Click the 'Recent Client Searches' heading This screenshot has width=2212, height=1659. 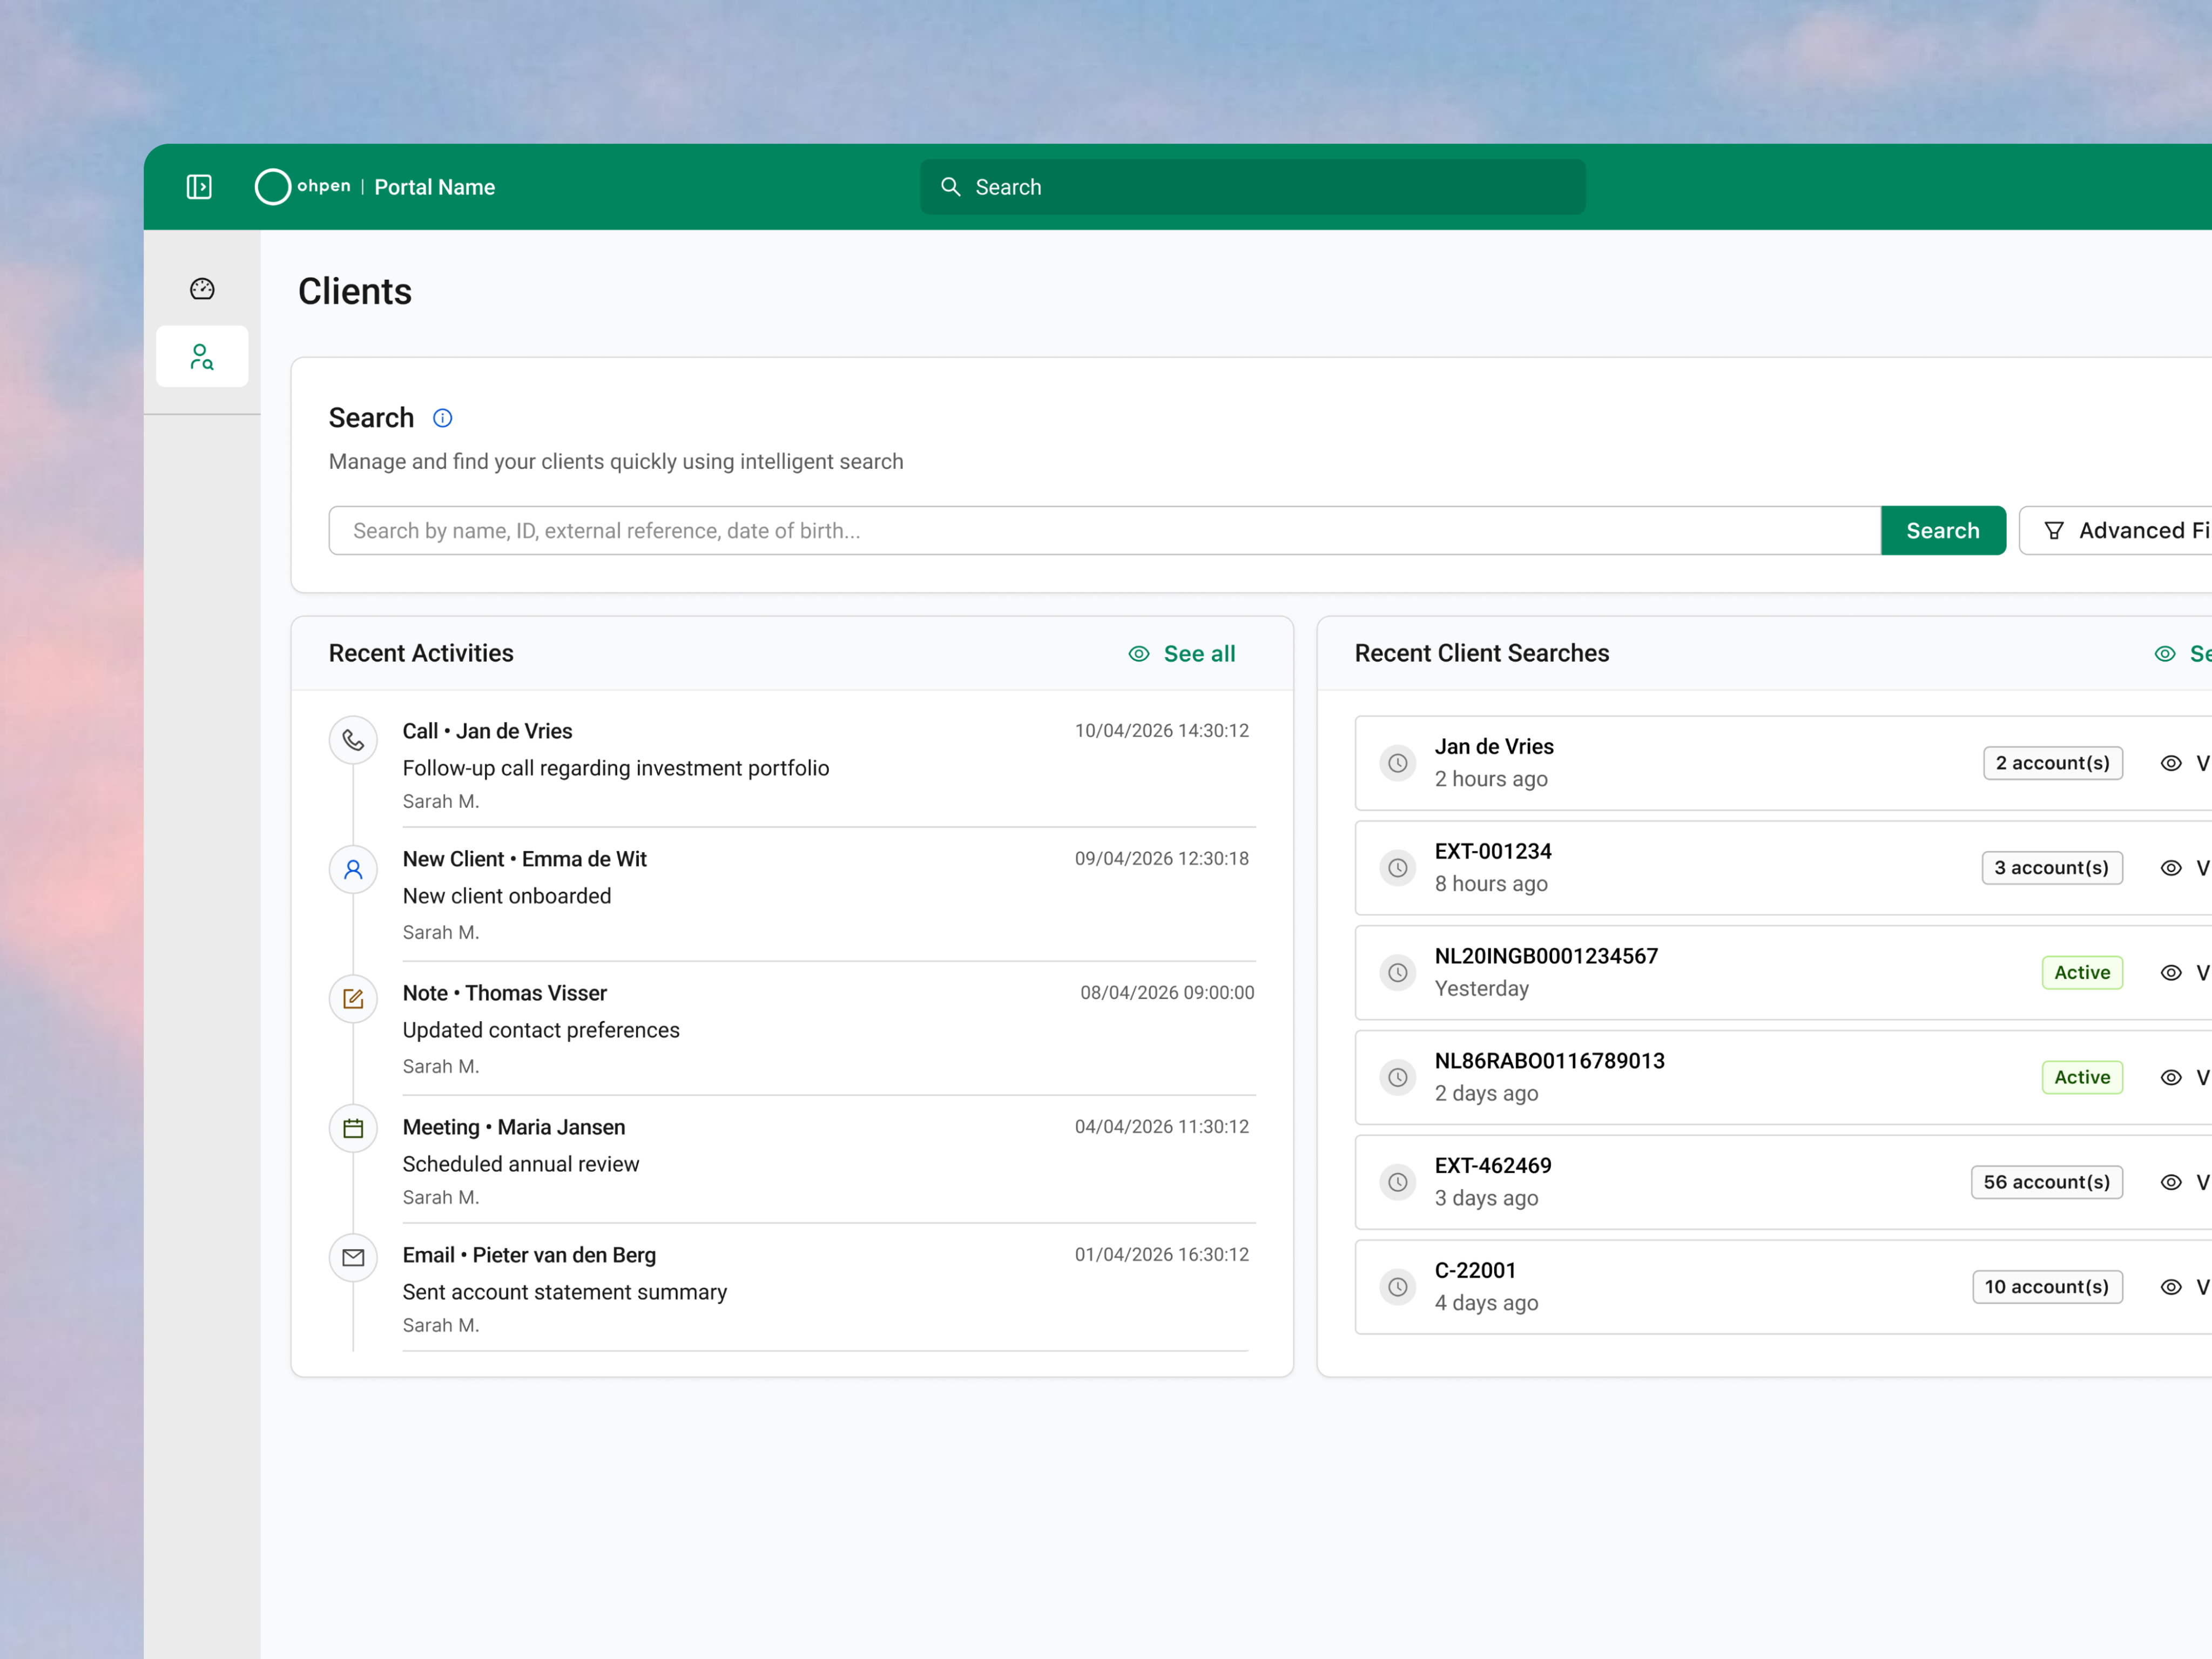point(1482,653)
